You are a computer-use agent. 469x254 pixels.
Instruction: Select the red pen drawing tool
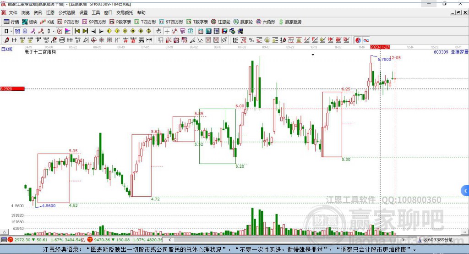[x=6, y=40]
